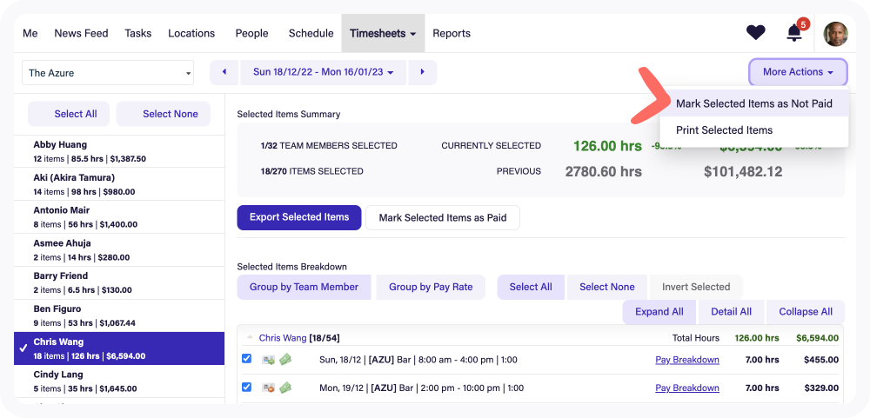Viewport: 870px width, 418px height.
Task: Go to next date range arrow
Action: (423, 72)
